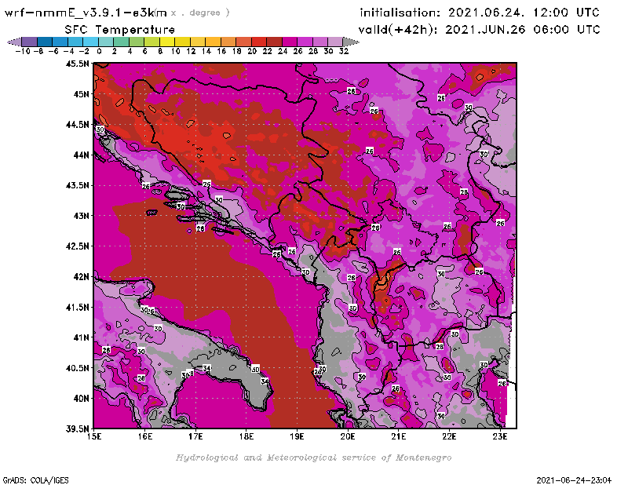Click the lavender arrow at legend's left end
This screenshot has width=628, height=485.
(14, 42)
